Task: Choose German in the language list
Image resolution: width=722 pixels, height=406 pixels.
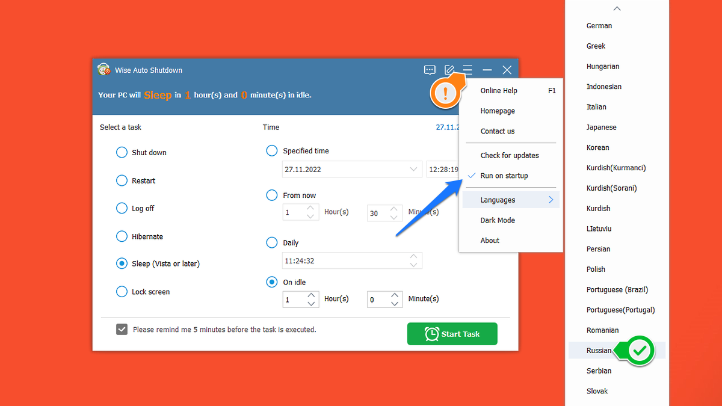Action: tap(617, 26)
